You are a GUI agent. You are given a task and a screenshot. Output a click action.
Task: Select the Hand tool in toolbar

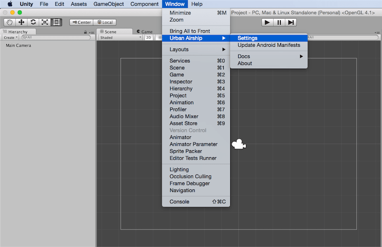10,22
